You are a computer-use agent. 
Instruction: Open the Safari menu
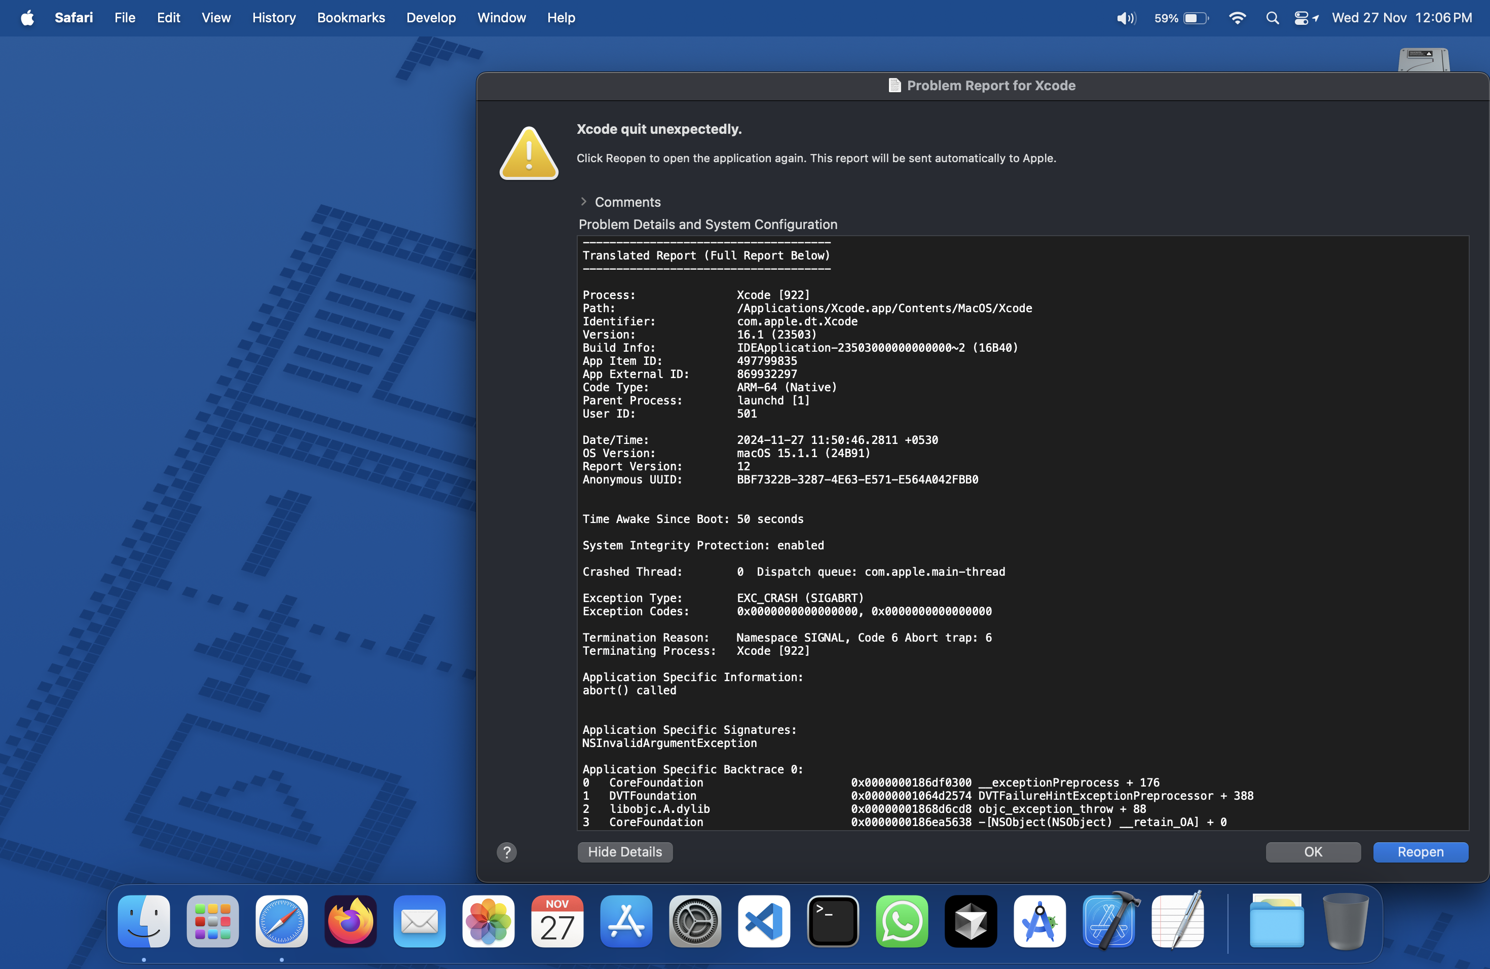73,18
